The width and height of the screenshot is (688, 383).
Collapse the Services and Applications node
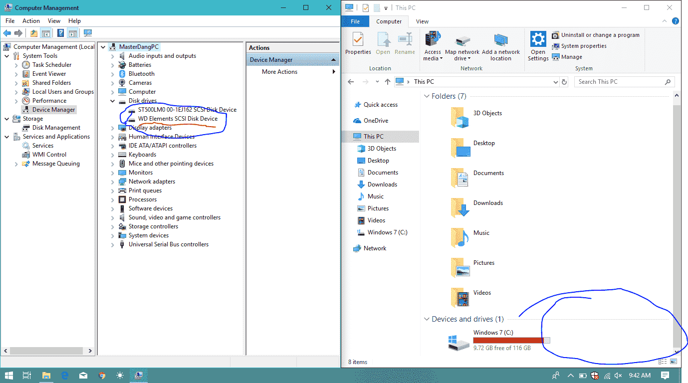[7, 137]
